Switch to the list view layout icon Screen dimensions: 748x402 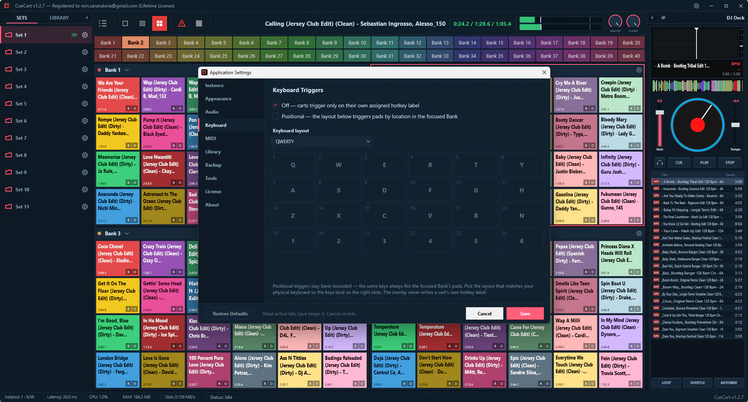[103, 23]
